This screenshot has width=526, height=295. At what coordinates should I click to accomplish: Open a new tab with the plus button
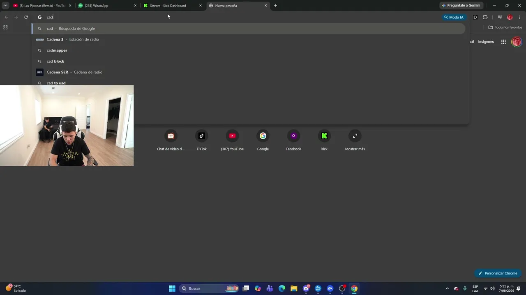pyautogui.click(x=275, y=6)
